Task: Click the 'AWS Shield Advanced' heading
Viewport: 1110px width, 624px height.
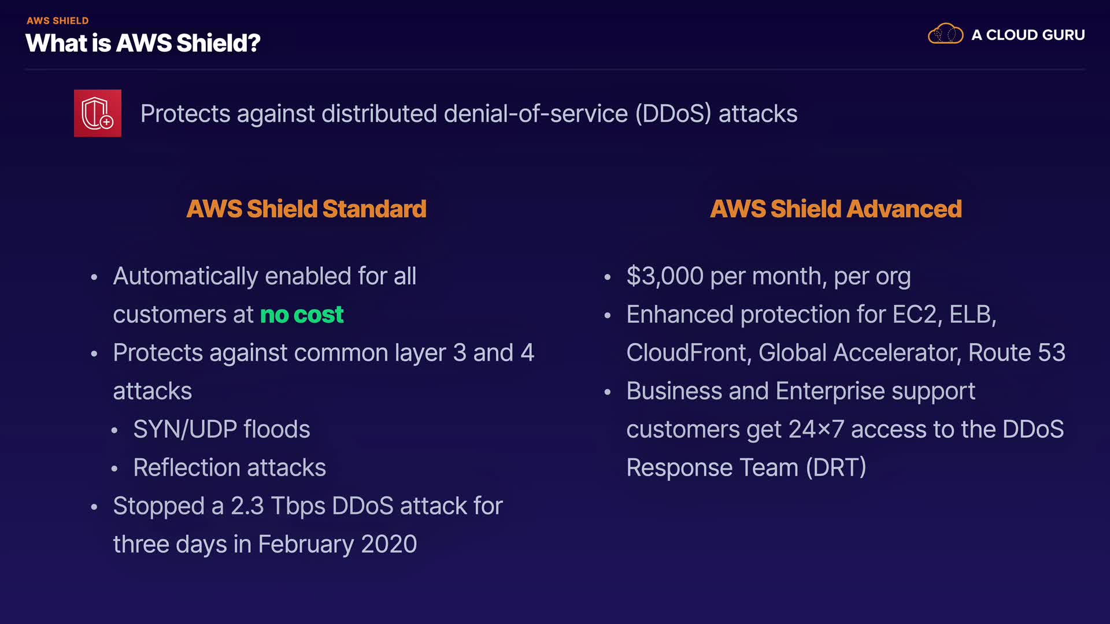Action: pyautogui.click(x=835, y=209)
